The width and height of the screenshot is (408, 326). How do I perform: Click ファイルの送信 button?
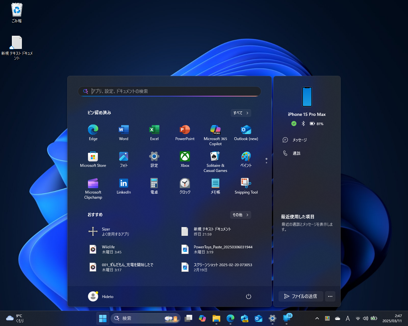tap(301, 296)
